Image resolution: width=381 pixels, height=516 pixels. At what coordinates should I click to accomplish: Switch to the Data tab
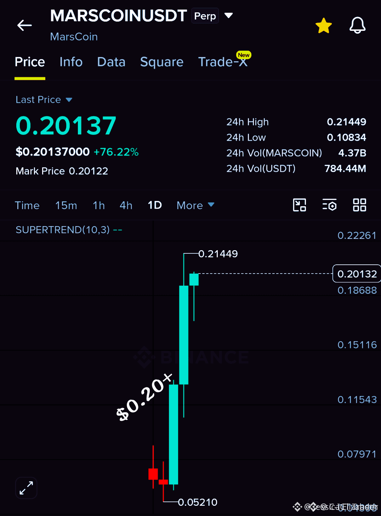tap(111, 62)
